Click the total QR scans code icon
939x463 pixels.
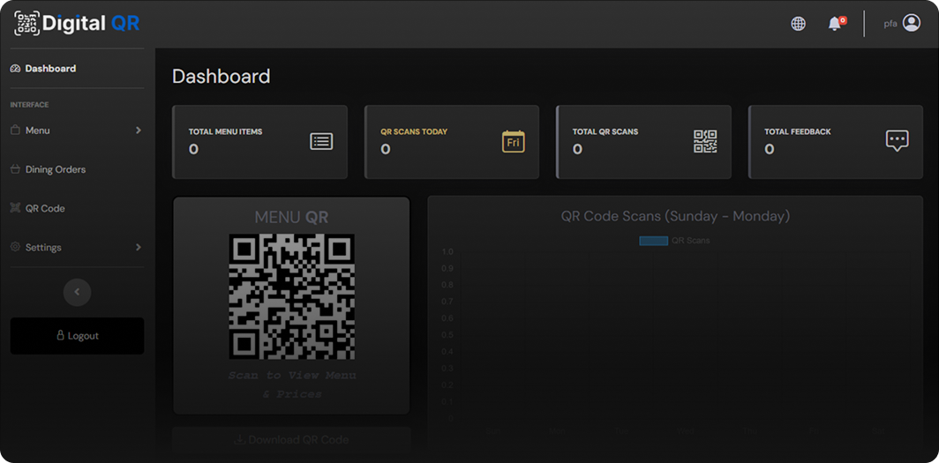(x=705, y=141)
